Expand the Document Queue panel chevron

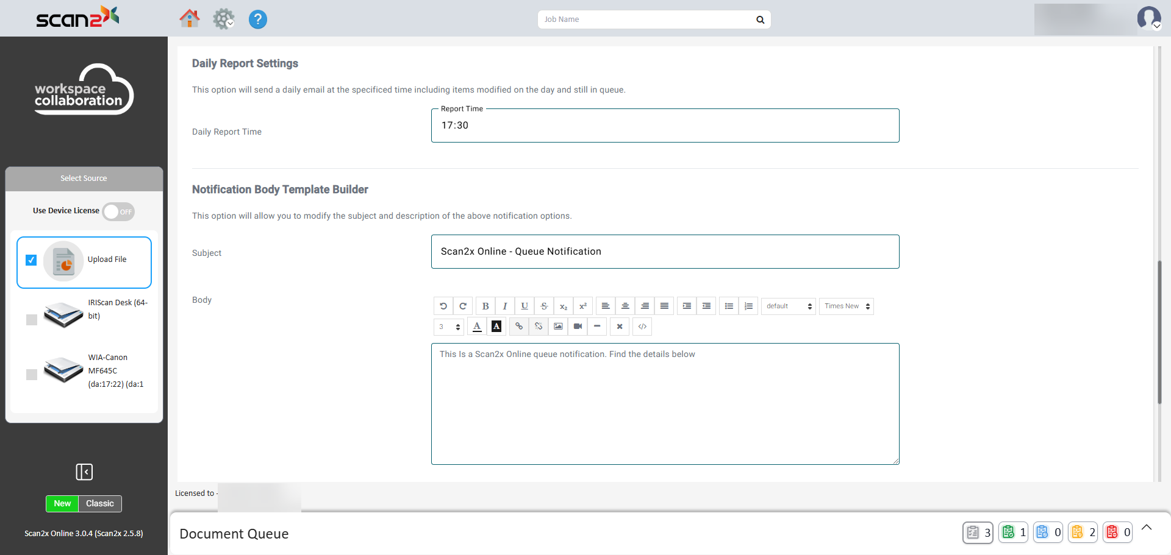click(x=1147, y=528)
